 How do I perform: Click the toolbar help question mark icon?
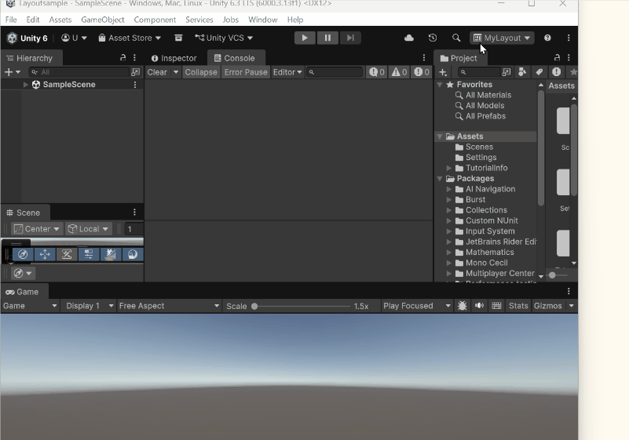coord(547,38)
